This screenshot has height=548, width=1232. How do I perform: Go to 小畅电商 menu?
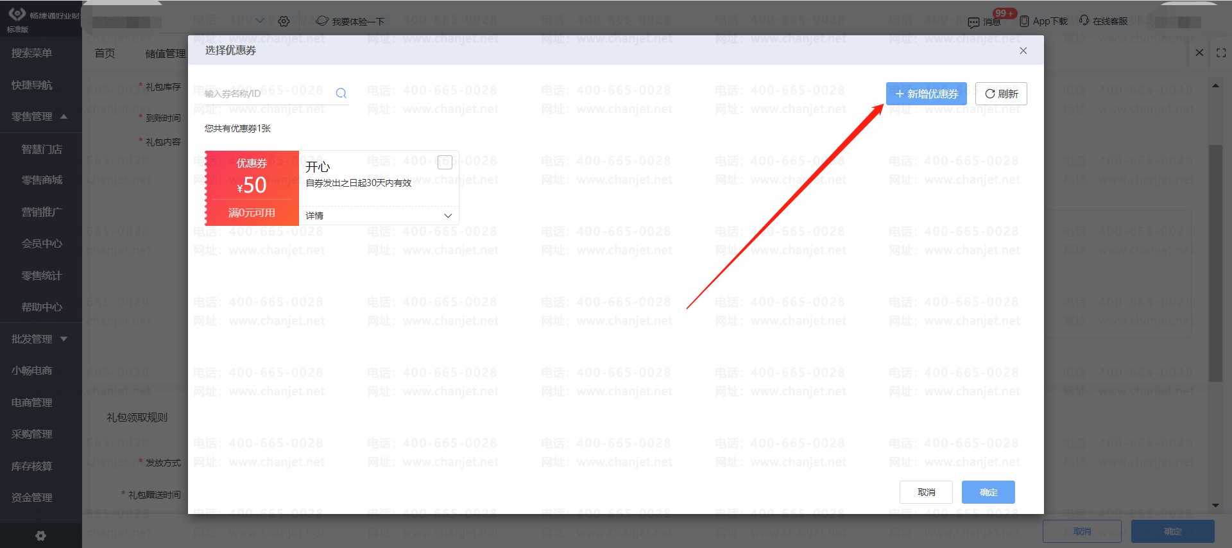pos(31,370)
